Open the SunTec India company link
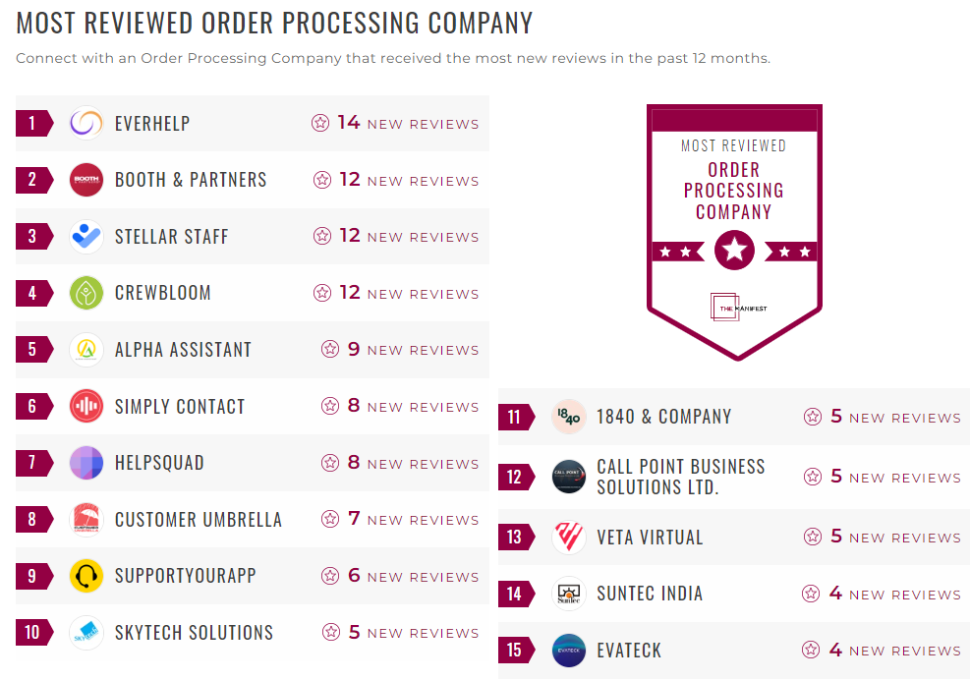Screen dimensions: 970x681 click(650, 594)
